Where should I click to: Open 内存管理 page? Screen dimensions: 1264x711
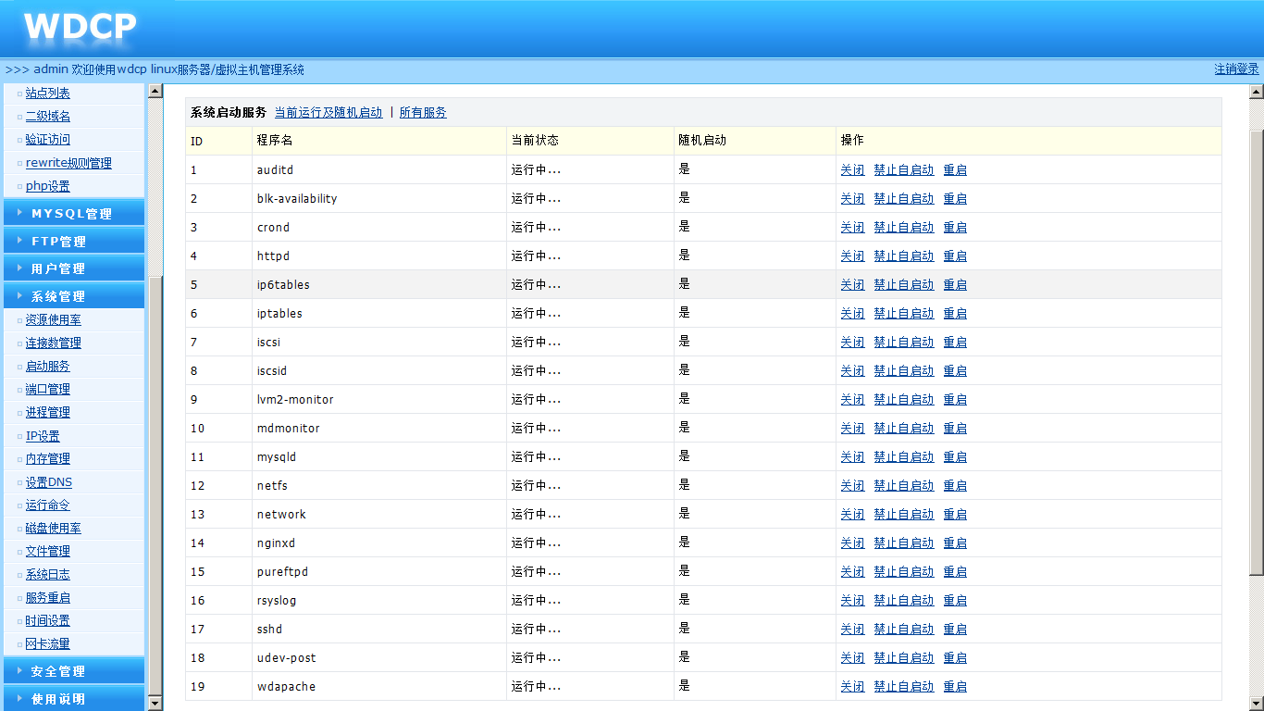(48, 459)
